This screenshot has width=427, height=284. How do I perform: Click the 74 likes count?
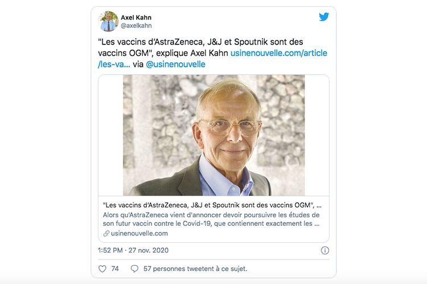tap(115, 269)
